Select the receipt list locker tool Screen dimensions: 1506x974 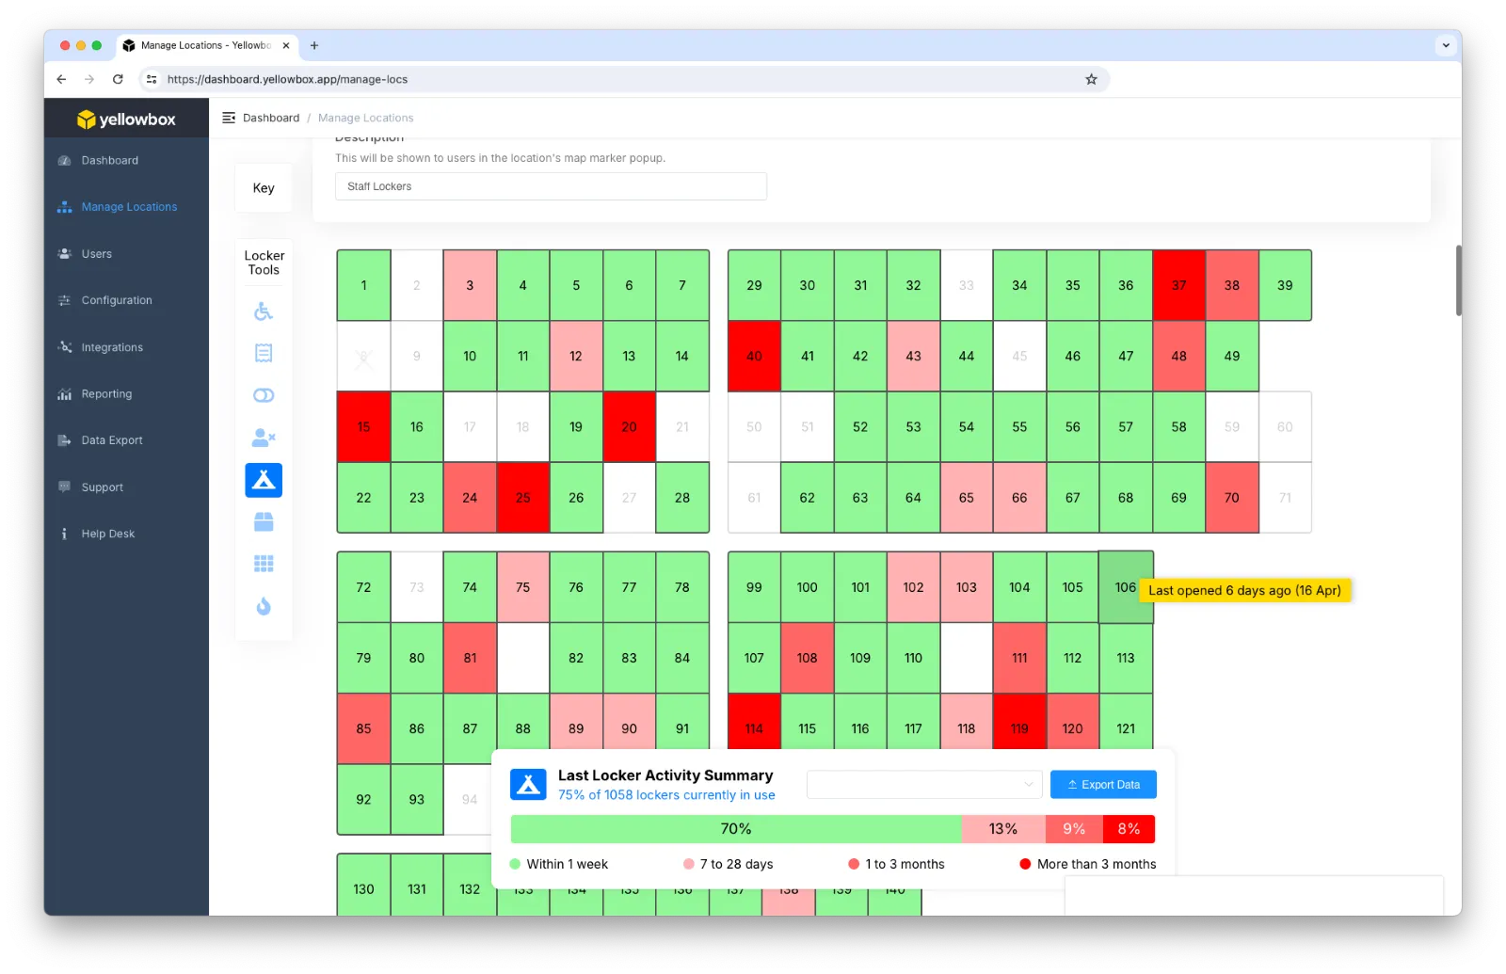[264, 353]
